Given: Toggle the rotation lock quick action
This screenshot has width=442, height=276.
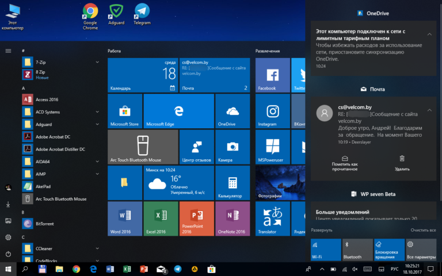Looking at the screenshot, I should point(389,250).
